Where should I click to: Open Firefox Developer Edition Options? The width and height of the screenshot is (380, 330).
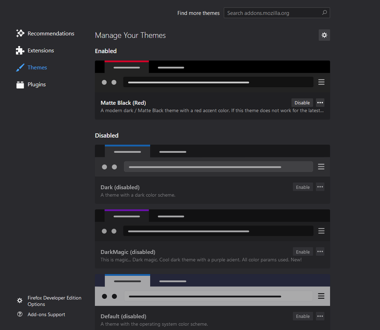54,301
